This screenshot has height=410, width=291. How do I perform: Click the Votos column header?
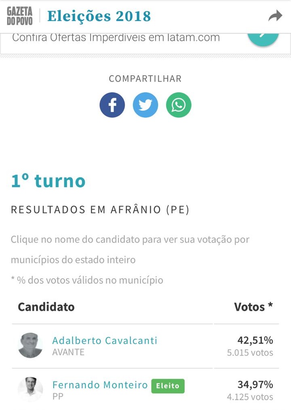click(253, 307)
